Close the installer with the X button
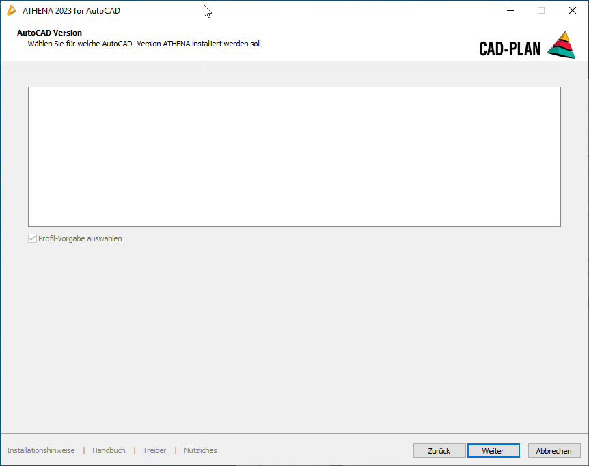This screenshot has width=589, height=466. pyautogui.click(x=572, y=10)
